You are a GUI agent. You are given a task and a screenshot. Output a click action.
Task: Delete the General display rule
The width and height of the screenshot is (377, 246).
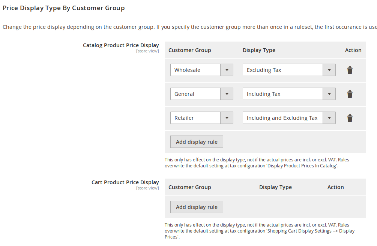[x=350, y=94]
